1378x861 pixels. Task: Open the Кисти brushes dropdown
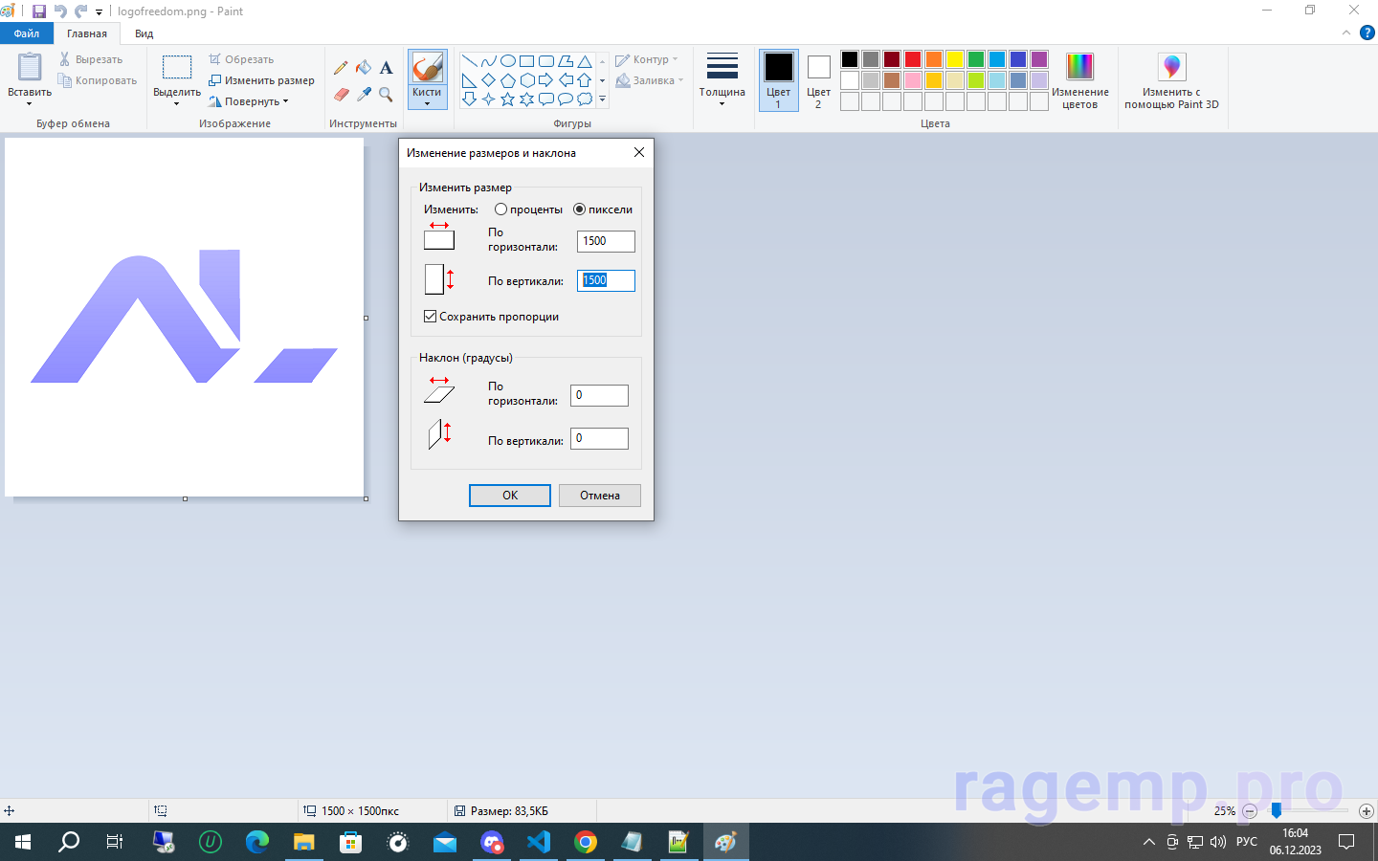pyautogui.click(x=427, y=99)
